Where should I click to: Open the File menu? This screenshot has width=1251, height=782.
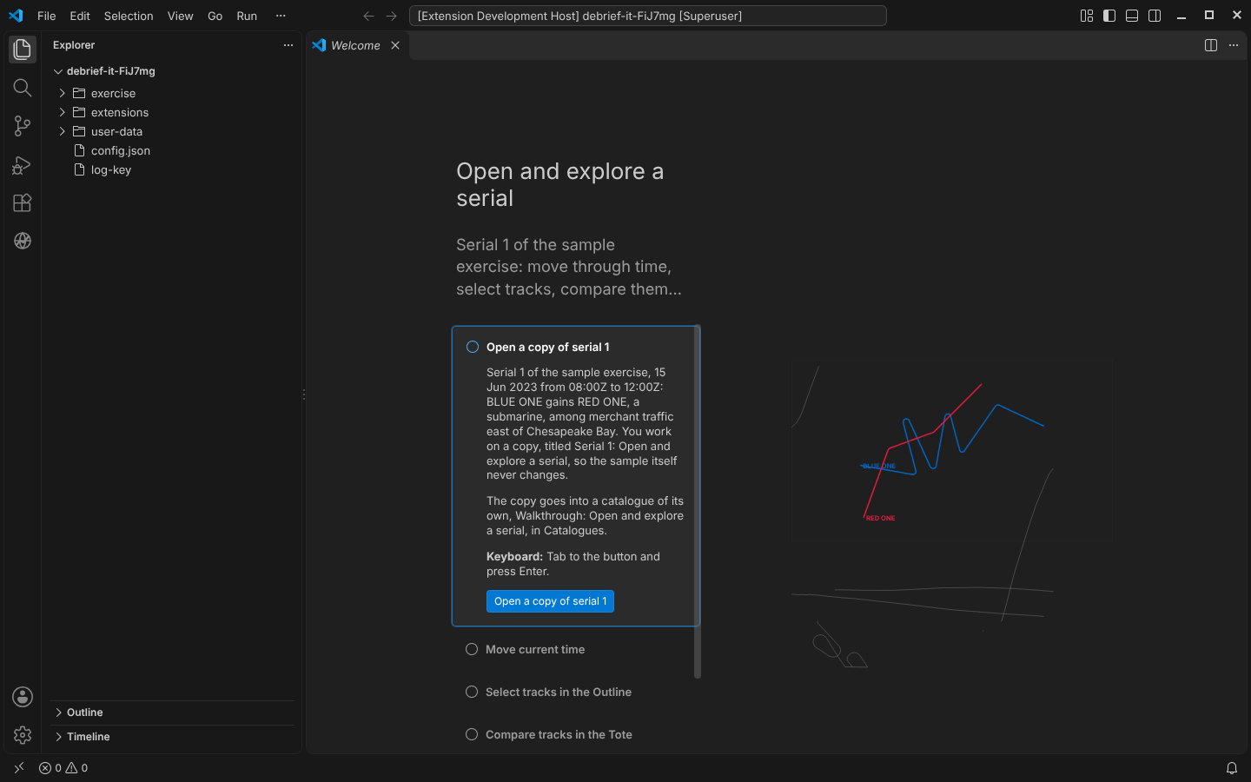point(47,16)
